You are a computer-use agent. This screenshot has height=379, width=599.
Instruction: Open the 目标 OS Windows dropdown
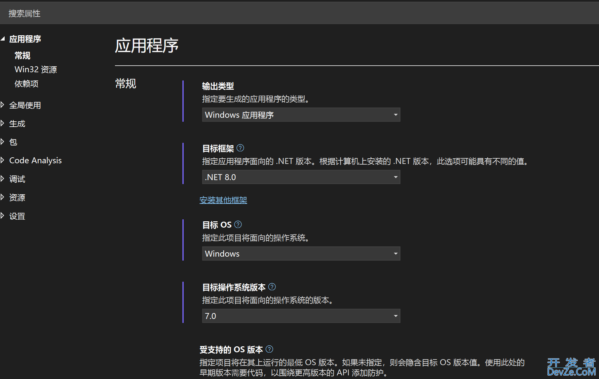(x=301, y=254)
